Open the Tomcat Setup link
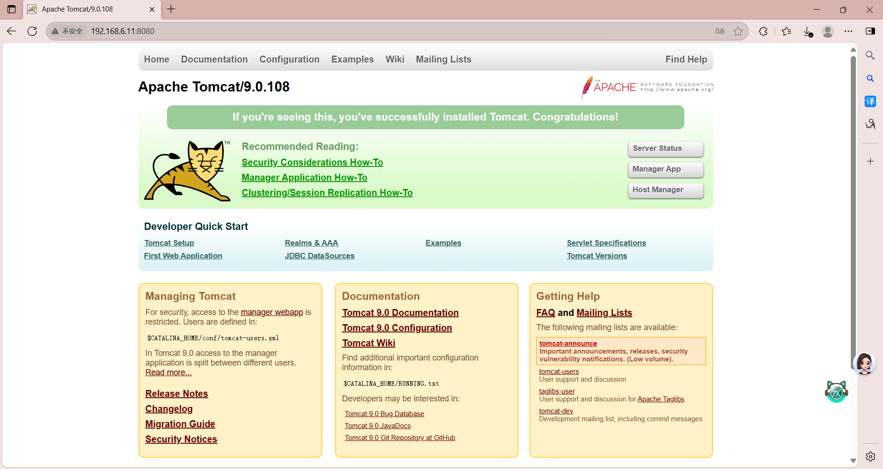 pos(169,243)
